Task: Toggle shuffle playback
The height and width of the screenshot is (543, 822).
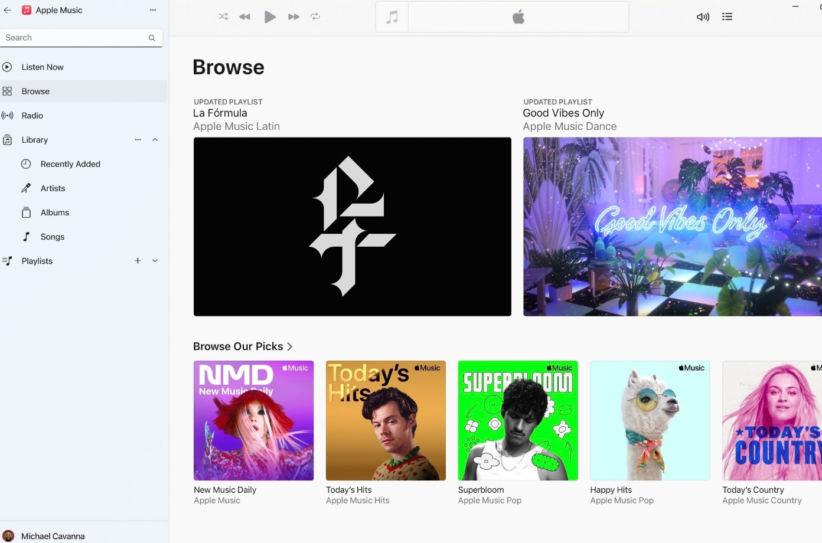Action: click(223, 17)
